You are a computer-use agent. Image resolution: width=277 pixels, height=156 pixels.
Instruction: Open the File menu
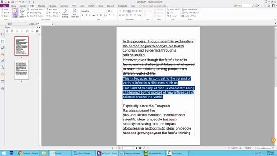point(4,6)
